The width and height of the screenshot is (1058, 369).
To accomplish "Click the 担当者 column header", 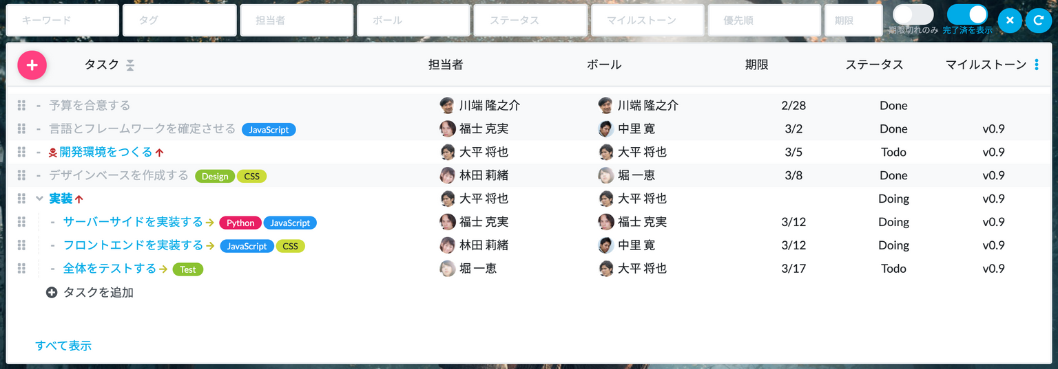I will [x=446, y=65].
